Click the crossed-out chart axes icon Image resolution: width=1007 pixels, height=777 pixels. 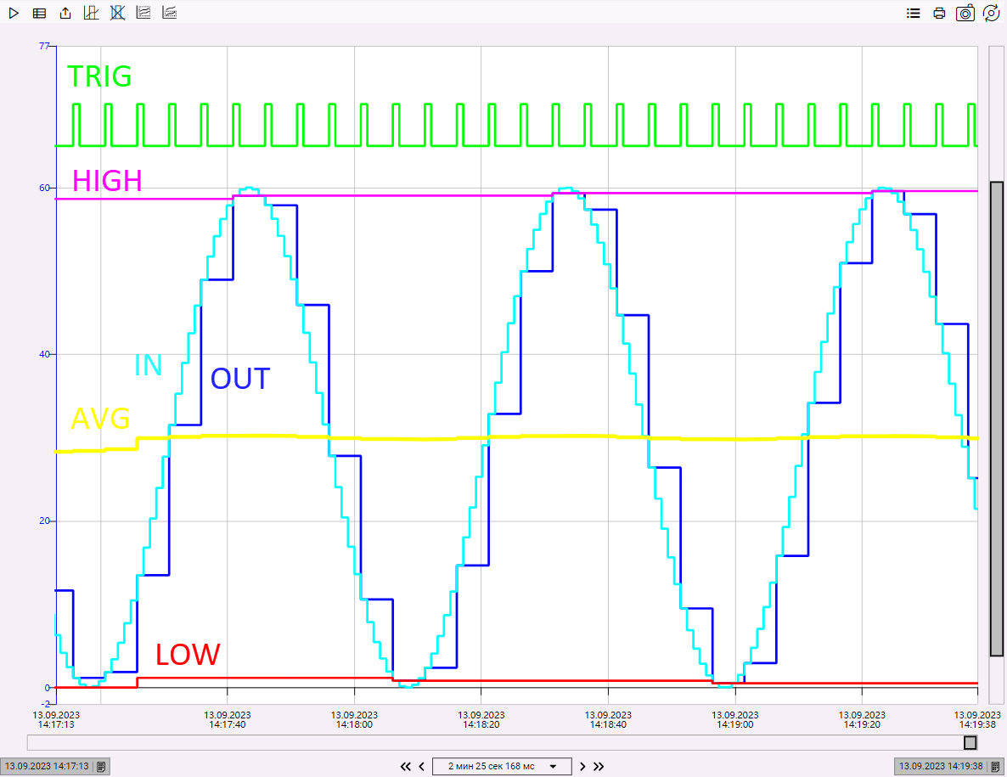[117, 14]
